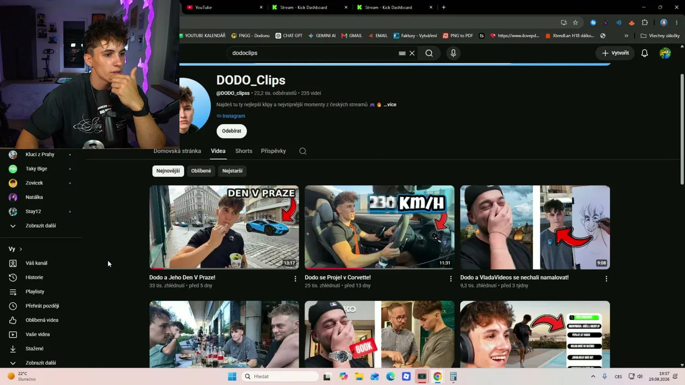
Task: Search within the DODO_Clips channel
Action: pos(303,151)
